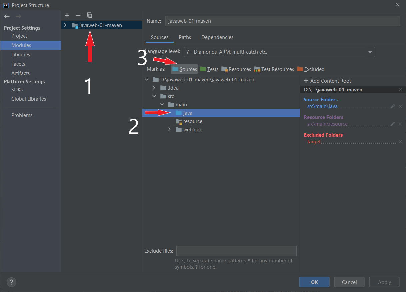Open the help question mark button

point(11,282)
